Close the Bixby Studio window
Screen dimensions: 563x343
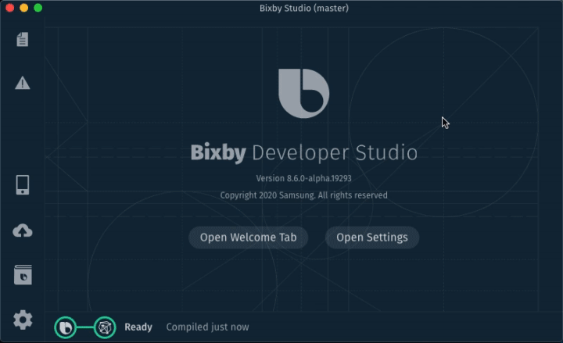click(9, 8)
